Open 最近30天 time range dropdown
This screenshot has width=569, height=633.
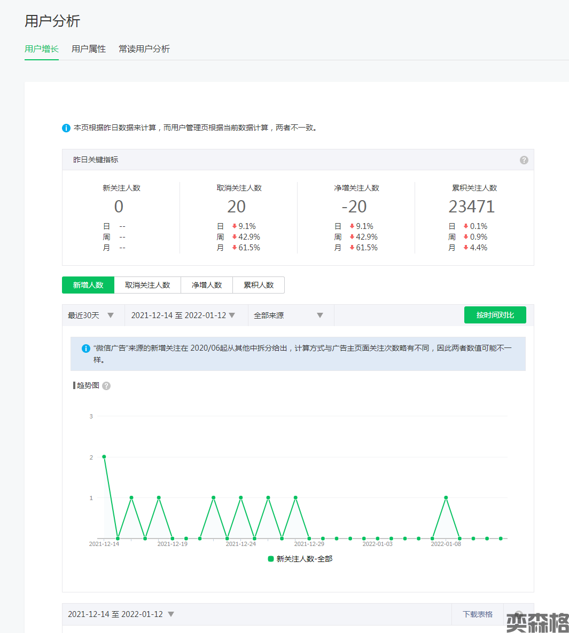(91, 315)
